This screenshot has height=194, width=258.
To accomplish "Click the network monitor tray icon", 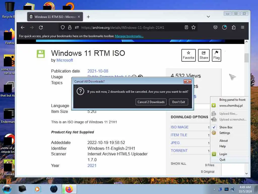I will [227, 189].
